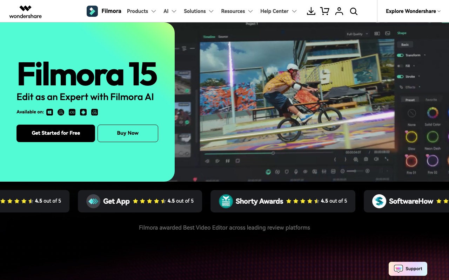Screen dimensions: 449x280
Task: Switch to the Source tab in preview
Action: tap(223, 37)
